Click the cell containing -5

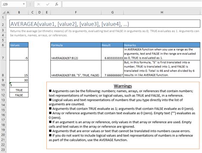(x=19, y=54)
